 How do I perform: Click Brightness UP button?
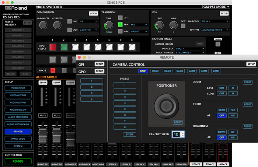[233, 132]
